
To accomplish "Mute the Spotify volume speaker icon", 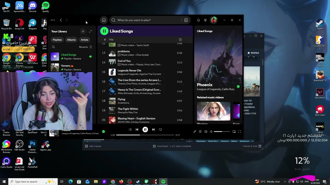I will (211, 132).
